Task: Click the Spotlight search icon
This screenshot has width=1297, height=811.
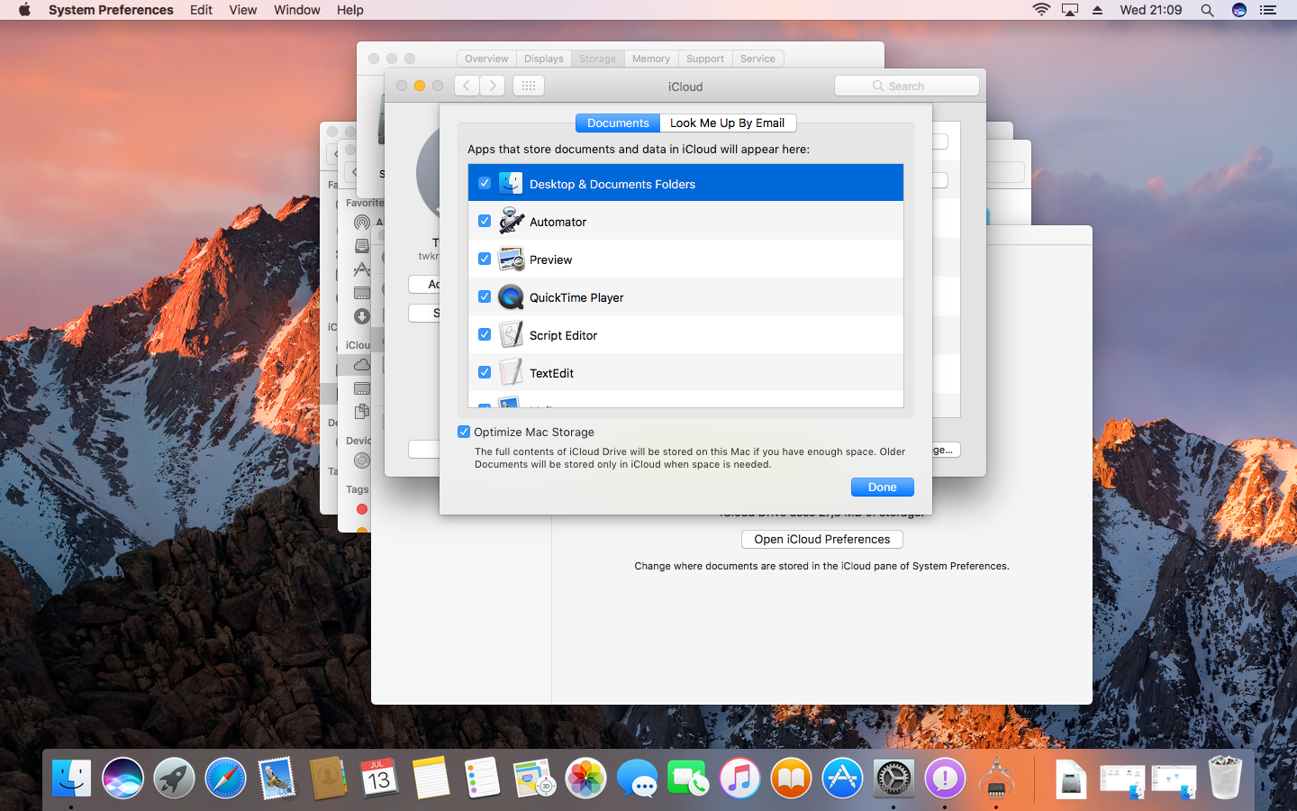Action: click(x=1207, y=10)
